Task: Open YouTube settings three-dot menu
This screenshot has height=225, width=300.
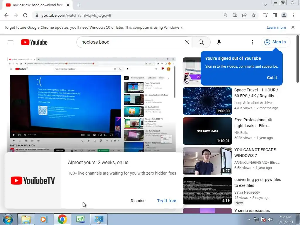Action: [252, 42]
